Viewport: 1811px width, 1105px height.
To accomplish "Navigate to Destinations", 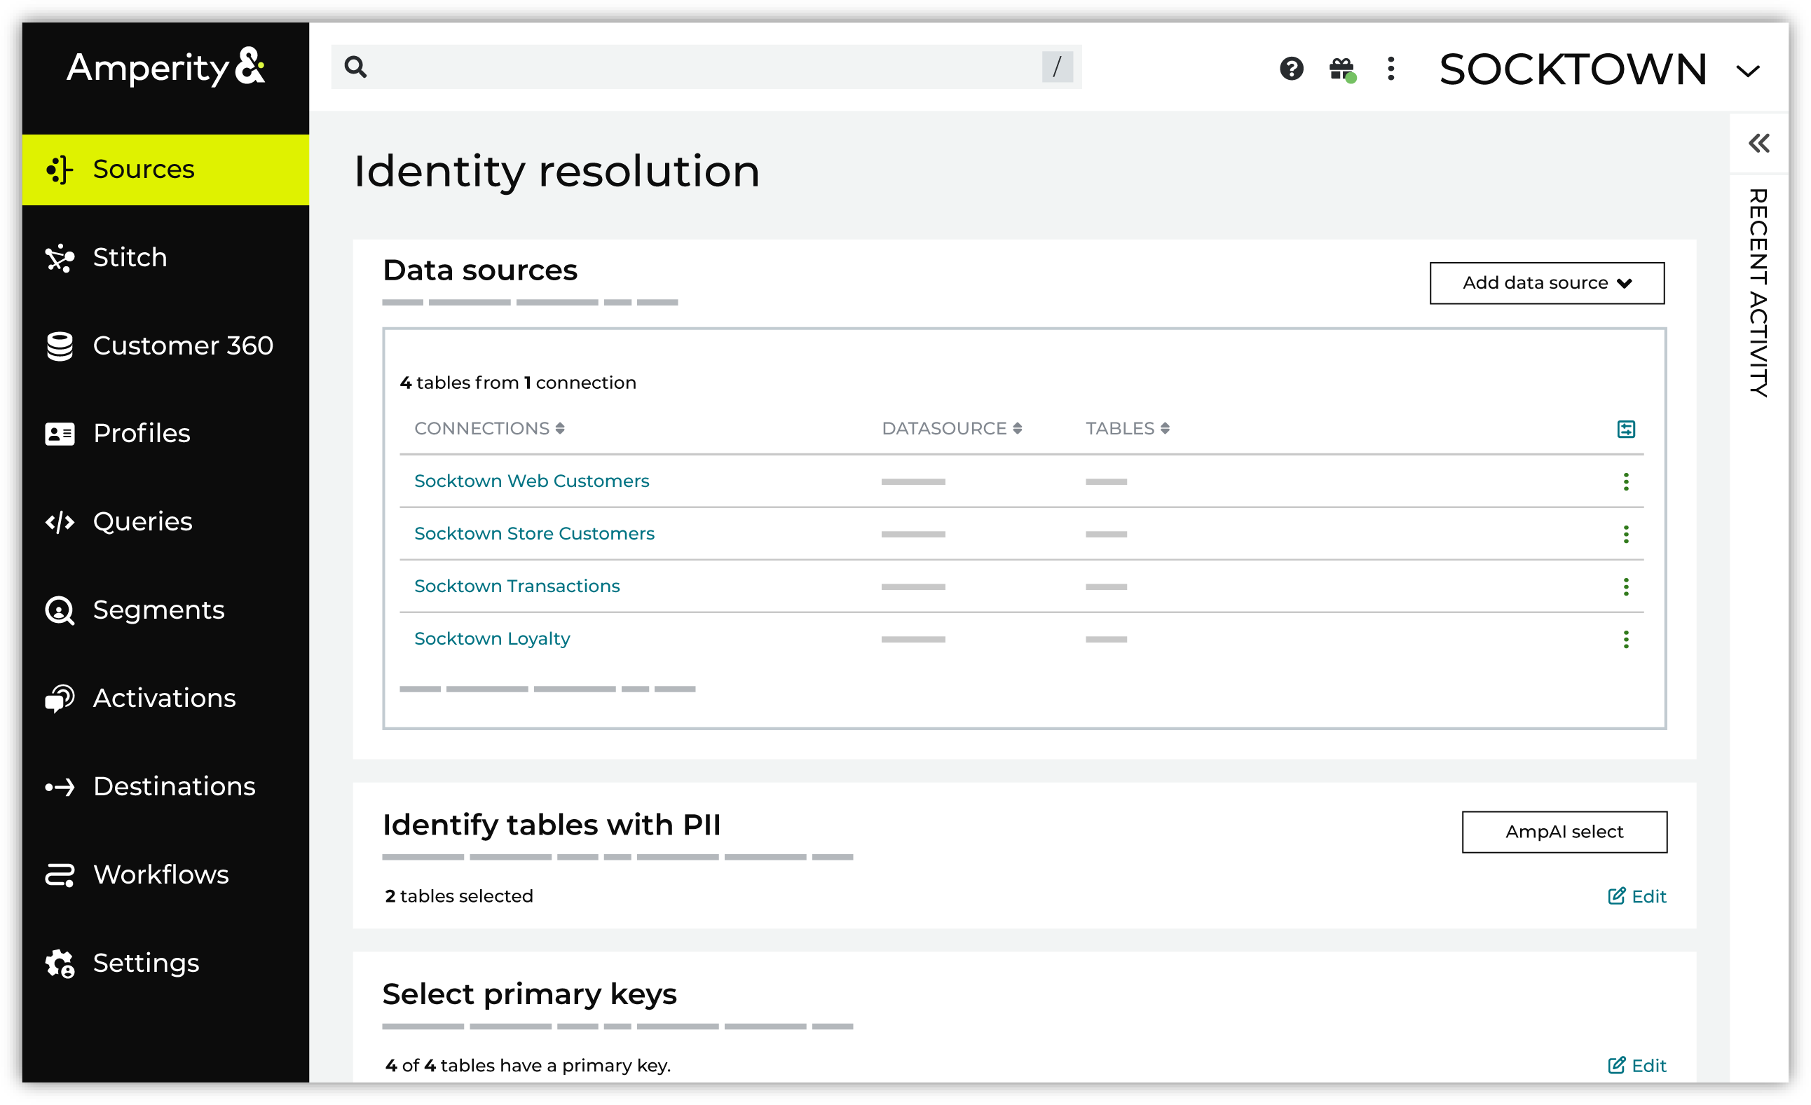I will coord(175,785).
